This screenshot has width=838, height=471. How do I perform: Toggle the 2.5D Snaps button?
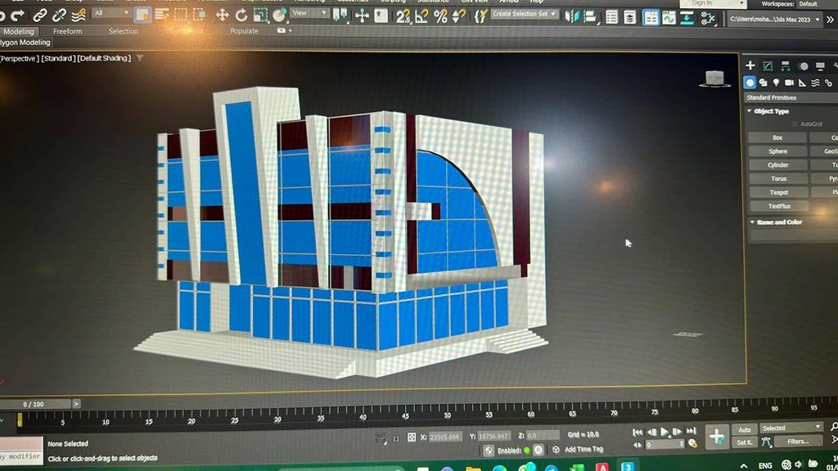point(403,16)
